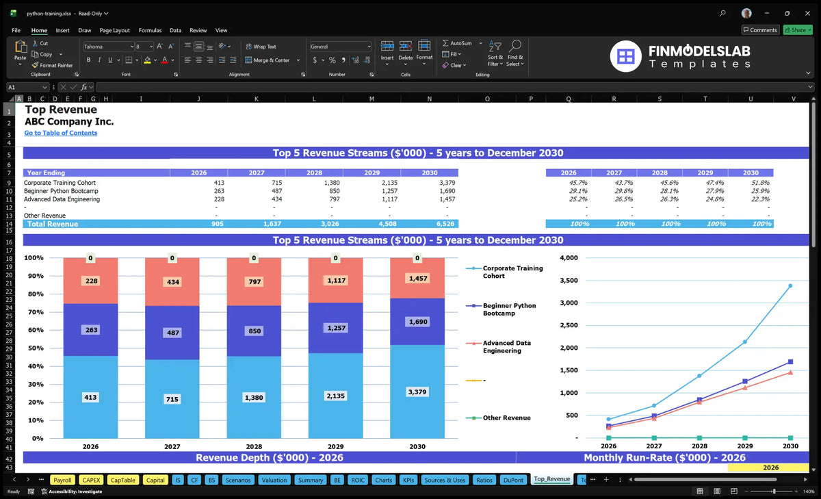Viewport: 821px width, 499px height.
Task: Switch to the Page Layout tab
Action: click(114, 30)
